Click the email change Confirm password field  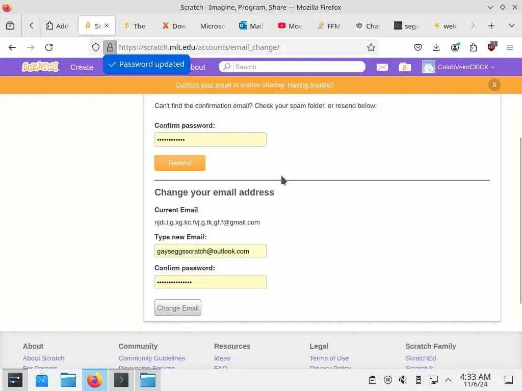(x=211, y=282)
